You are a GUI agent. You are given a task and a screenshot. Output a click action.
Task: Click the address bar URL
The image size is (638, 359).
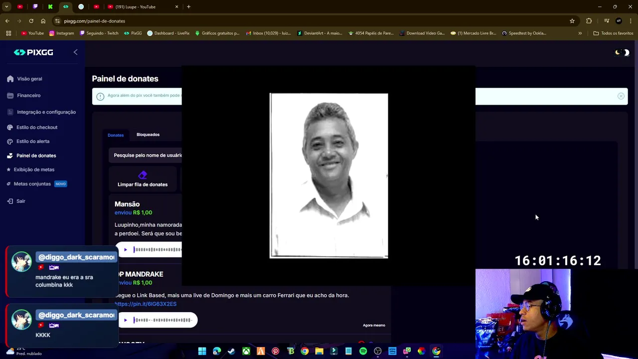coord(95,21)
